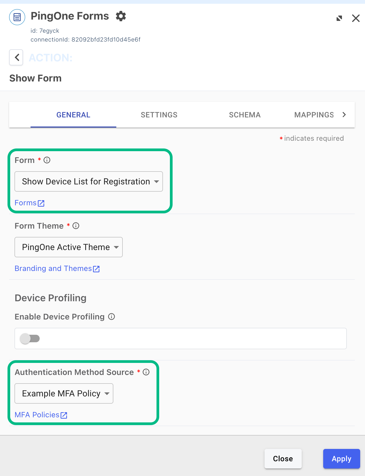Open the Form field info tooltip icon
Screen dimensions: 365x476
[x=47, y=160]
